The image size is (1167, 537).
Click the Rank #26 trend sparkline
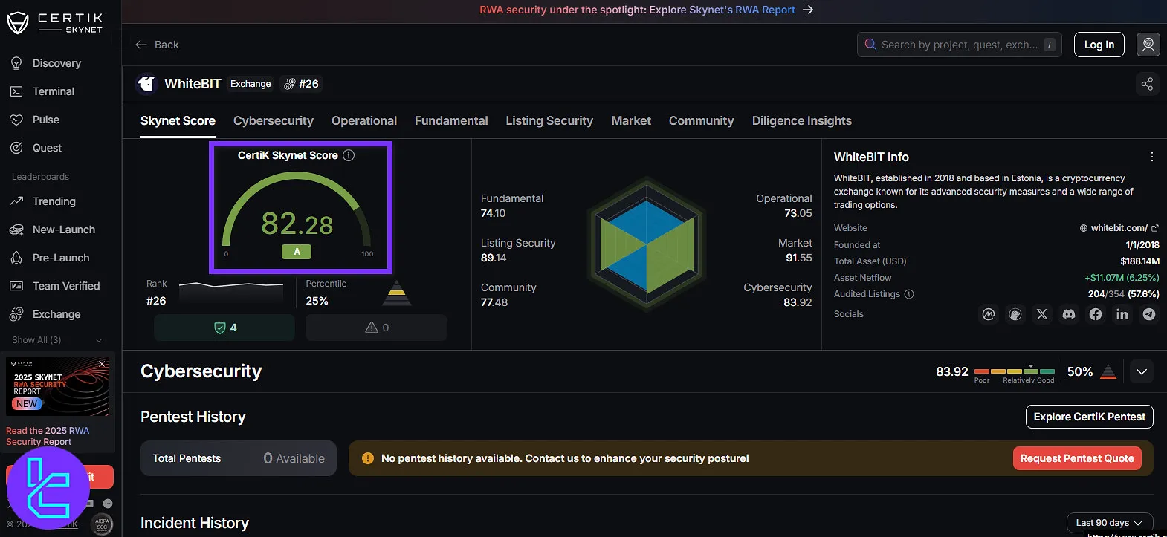(x=231, y=292)
